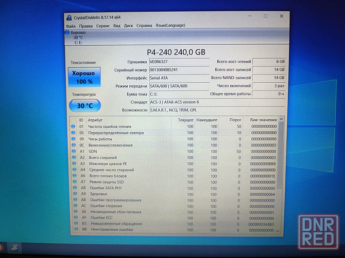This screenshot has width=345, height=258.
Task: Click the Прошивка field VE0R6327
Action: point(179,62)
